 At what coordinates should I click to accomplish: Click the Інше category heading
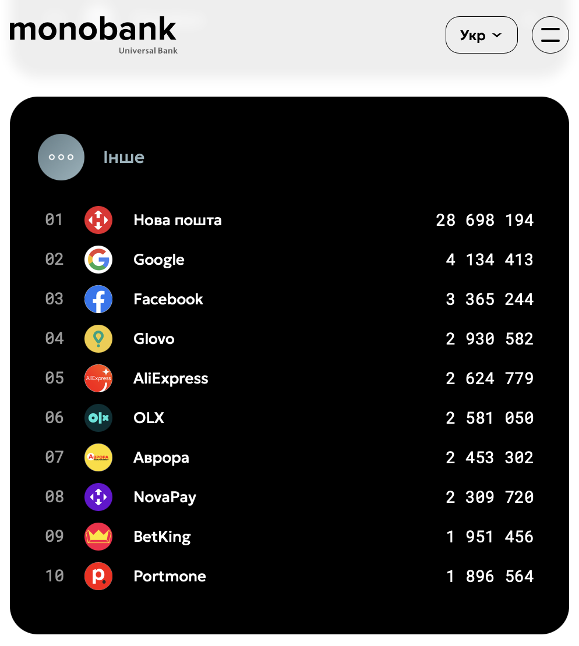[x=123, y=157]
